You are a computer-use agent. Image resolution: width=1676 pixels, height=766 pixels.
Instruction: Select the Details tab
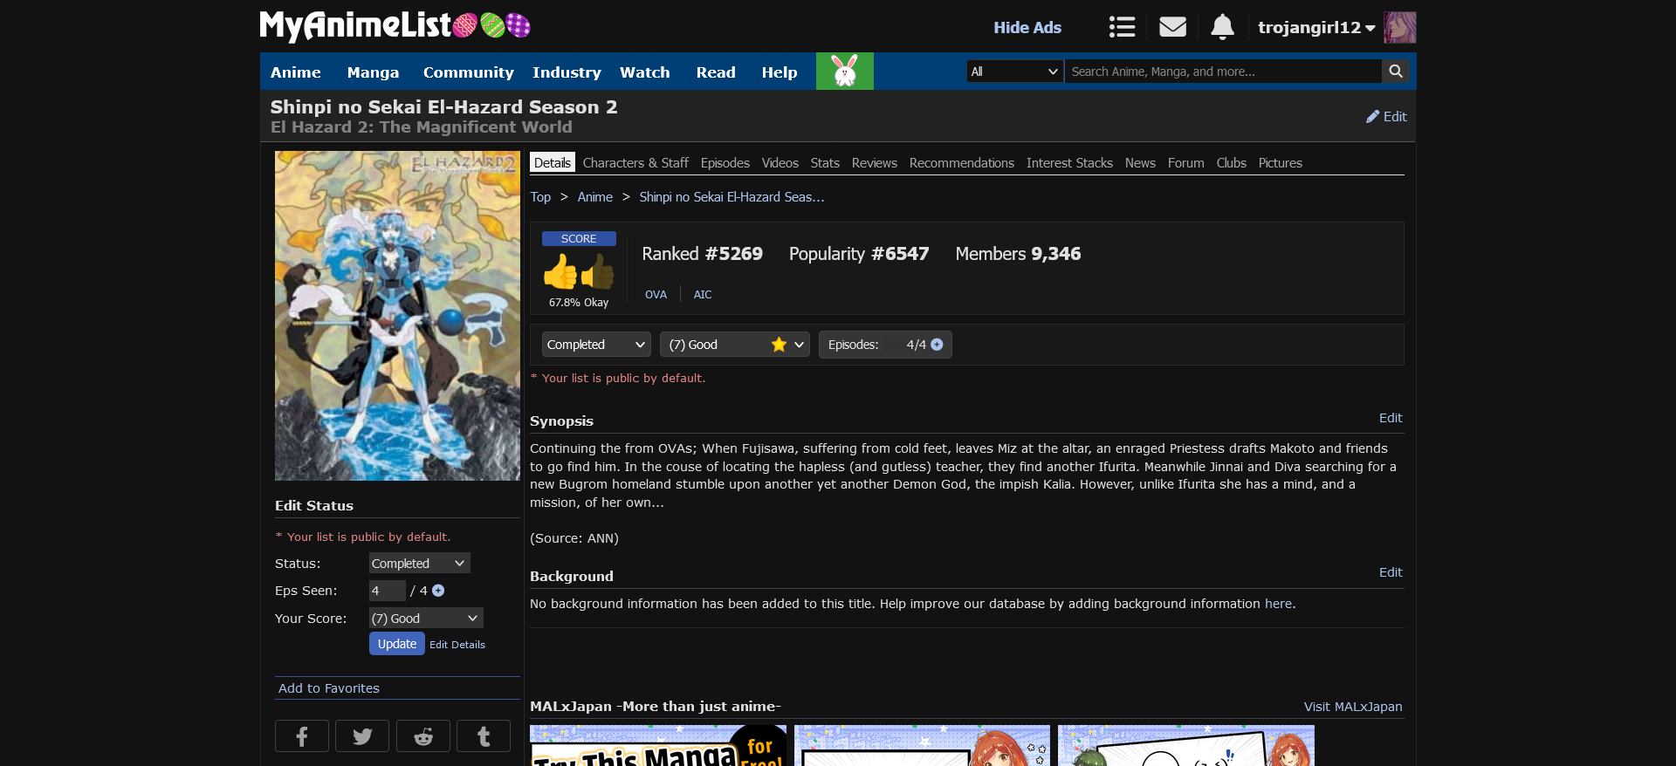[x=553, y=163]
